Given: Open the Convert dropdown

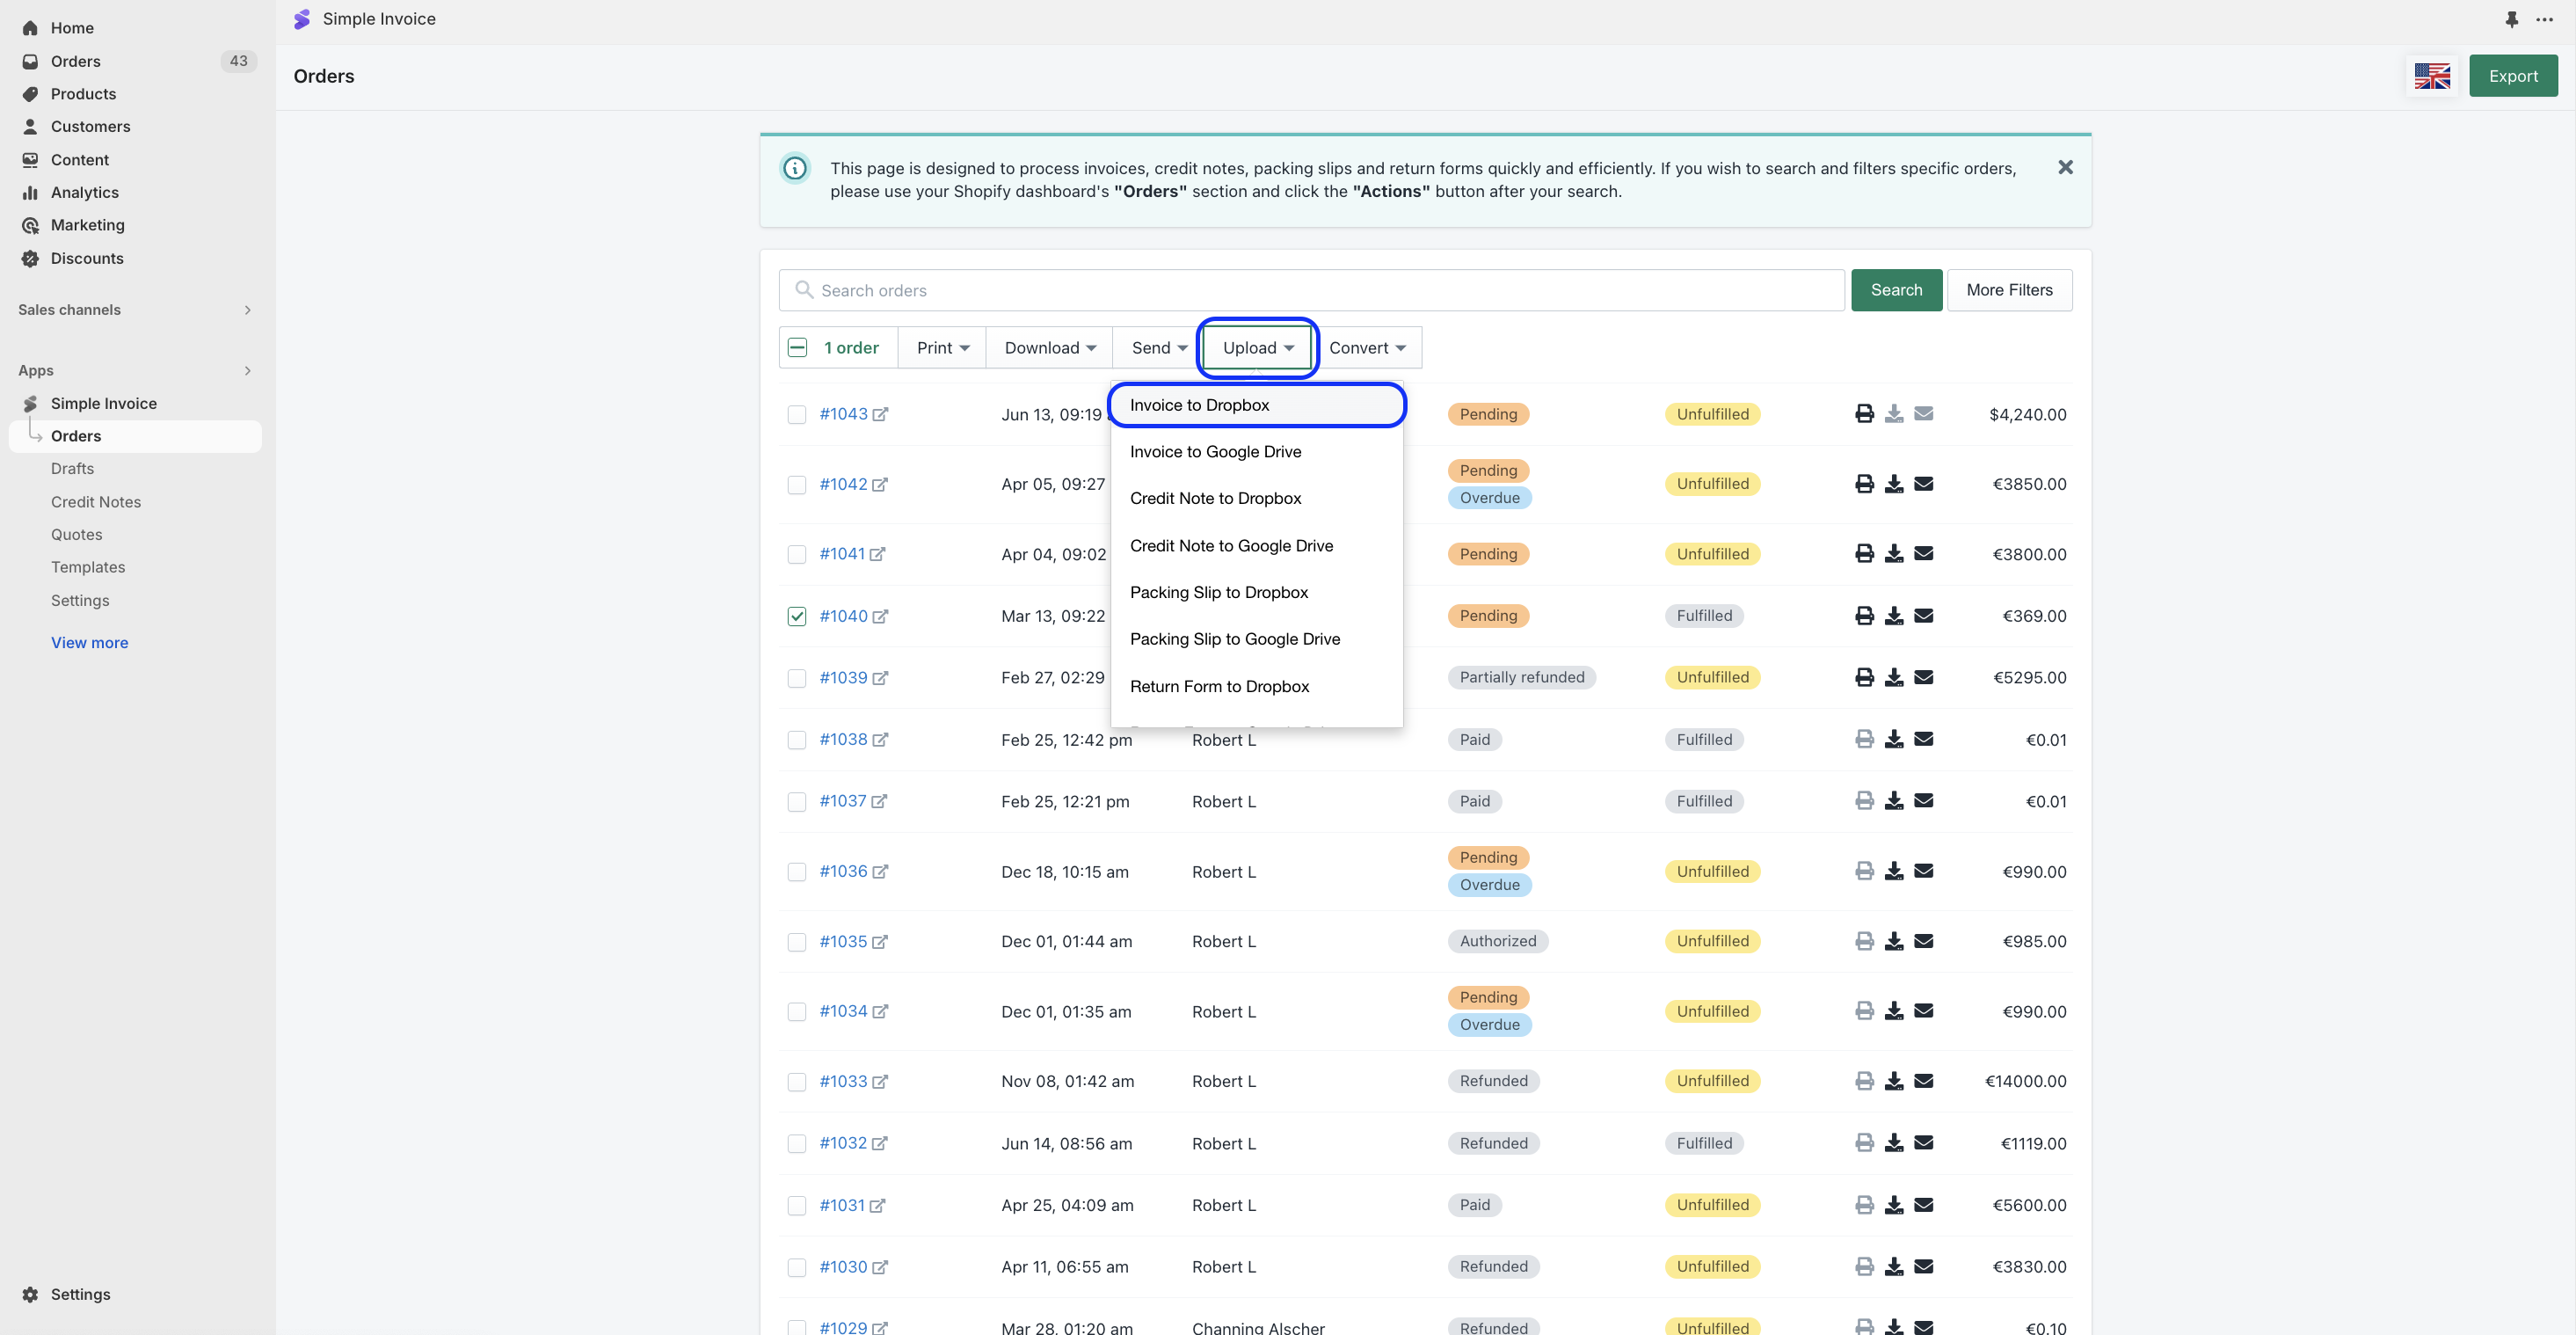Looking at the screenshot, I should [x=1366, y=348].
